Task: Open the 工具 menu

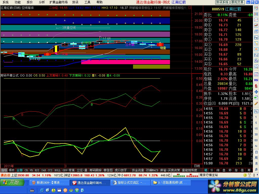Action: 87,2
